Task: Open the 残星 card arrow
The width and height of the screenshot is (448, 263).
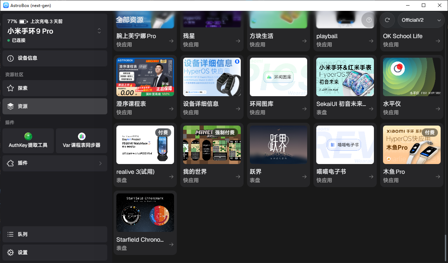Action: 238,41
